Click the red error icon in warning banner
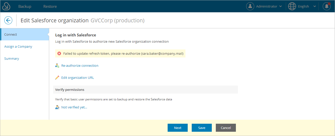This screenshot has width=335, height=136. pos(59,53)
